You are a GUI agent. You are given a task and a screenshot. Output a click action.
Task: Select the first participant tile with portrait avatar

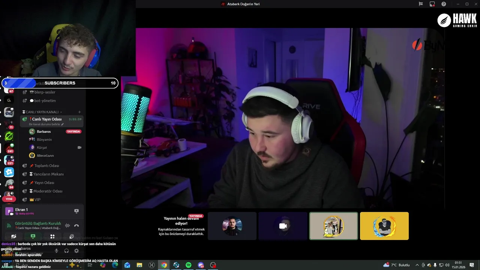232,226
